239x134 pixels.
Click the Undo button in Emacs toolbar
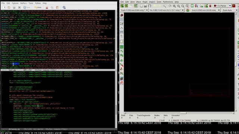[x=38, y=7]
